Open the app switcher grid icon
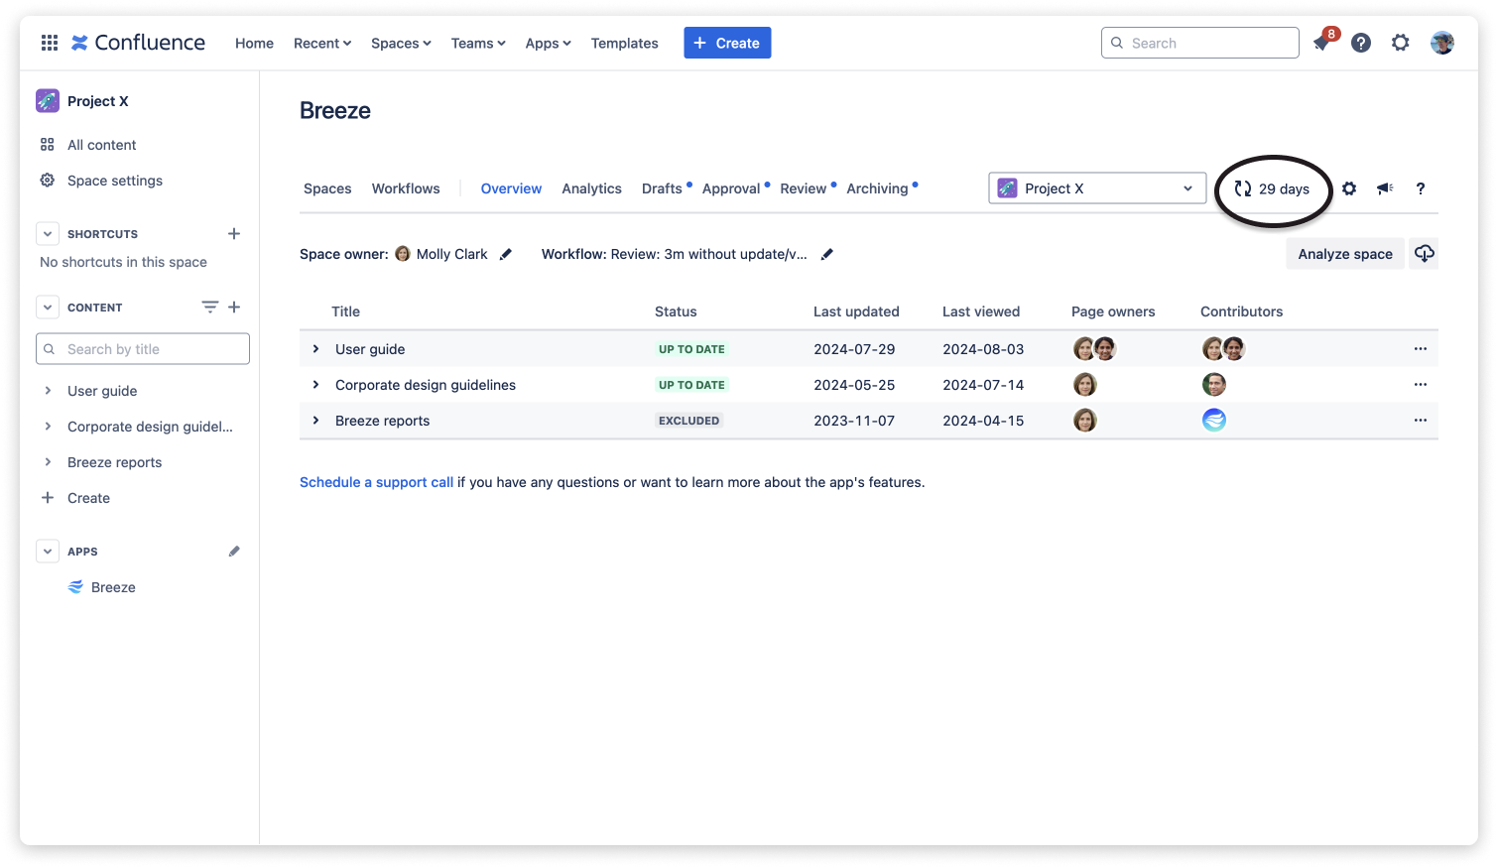1498x868 pixels. (50, 43)
